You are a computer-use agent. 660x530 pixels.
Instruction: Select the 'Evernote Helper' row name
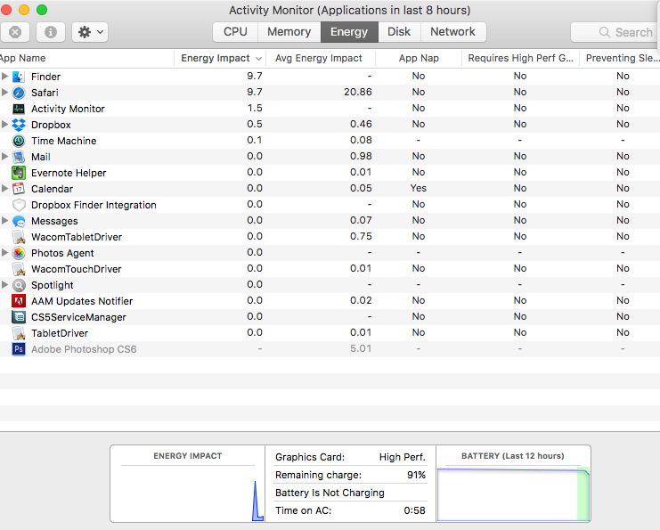tap(69, 173)
